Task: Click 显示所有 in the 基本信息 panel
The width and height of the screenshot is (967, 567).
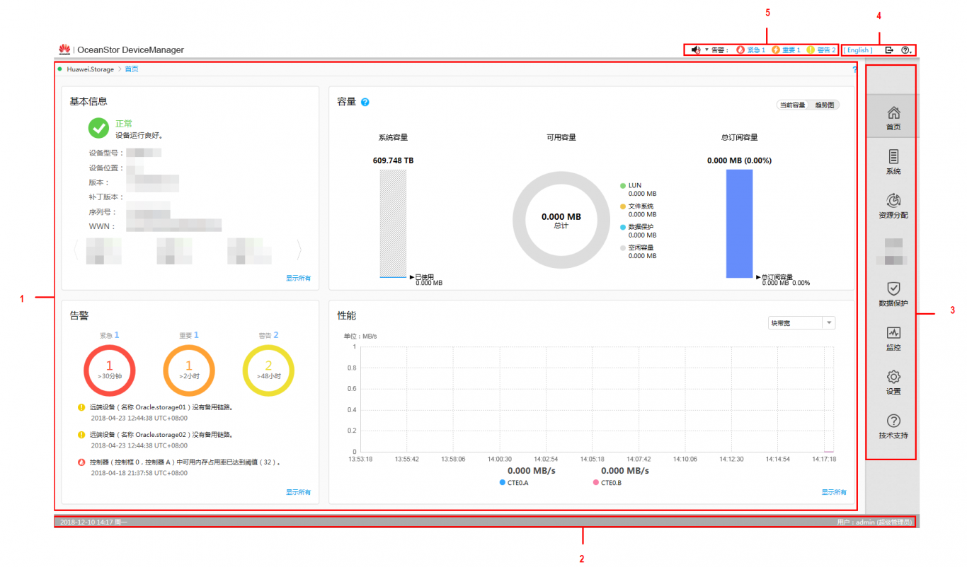Action: pyautogui.click(x=298, y=279)
